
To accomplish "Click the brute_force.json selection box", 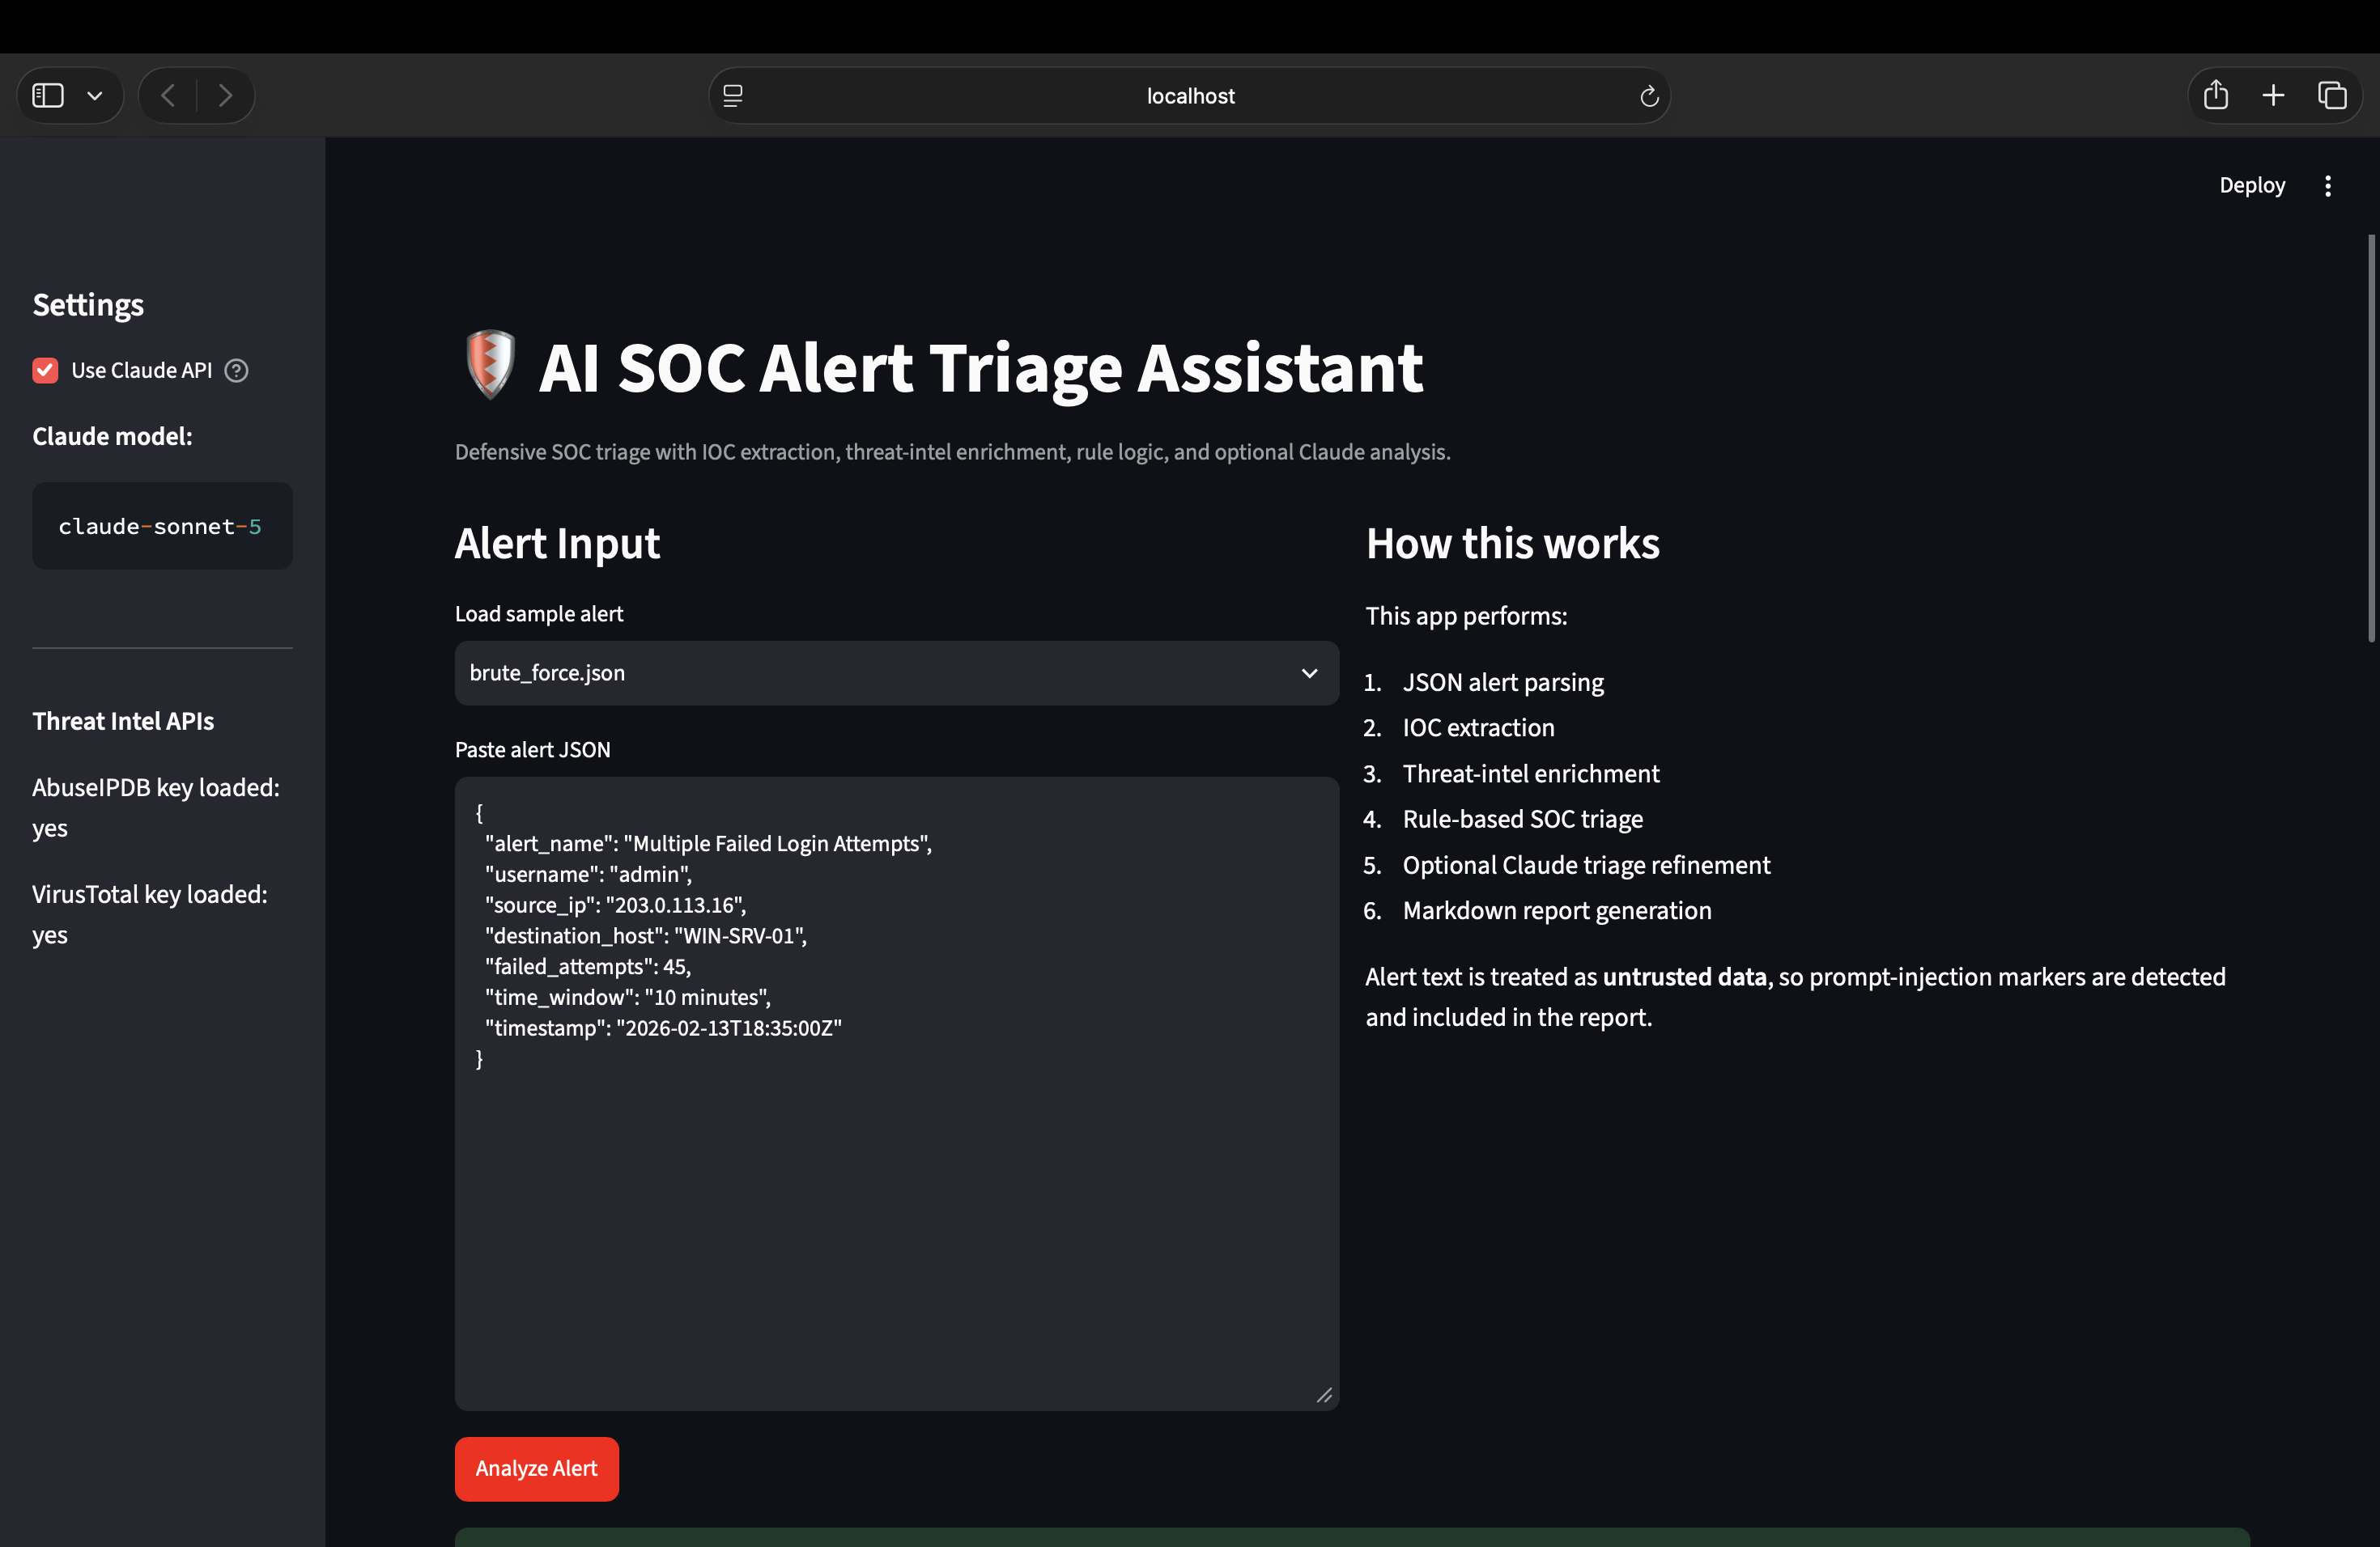I will coord(896,673).
